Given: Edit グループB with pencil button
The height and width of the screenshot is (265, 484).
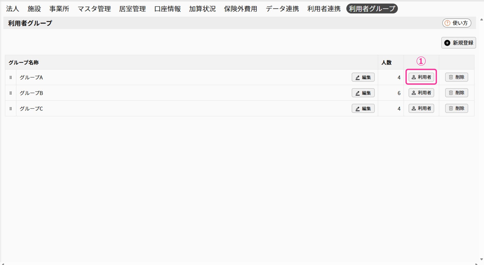Looking at the screenshot, I should pyautogui.click(x=363, y=93).
